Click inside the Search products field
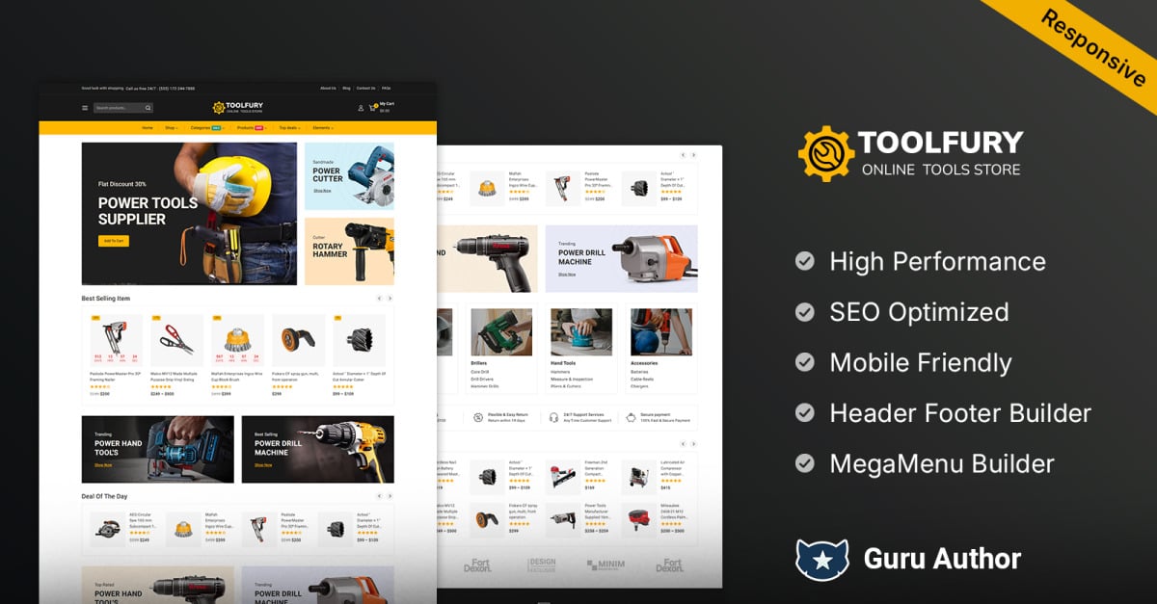 [118, 108]
